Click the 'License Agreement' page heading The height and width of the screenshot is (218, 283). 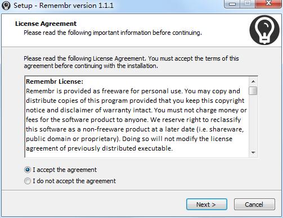(46, 24)
